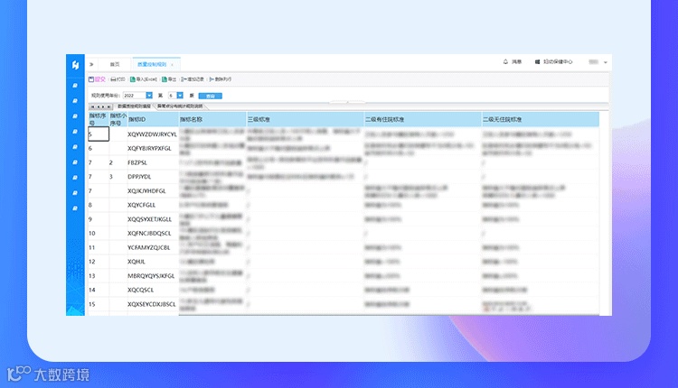Click the sub-index cell 3 in DPPJYDL row
Image resolution: width=678 pixels, height=388 pixels.
tap(118, 177)
